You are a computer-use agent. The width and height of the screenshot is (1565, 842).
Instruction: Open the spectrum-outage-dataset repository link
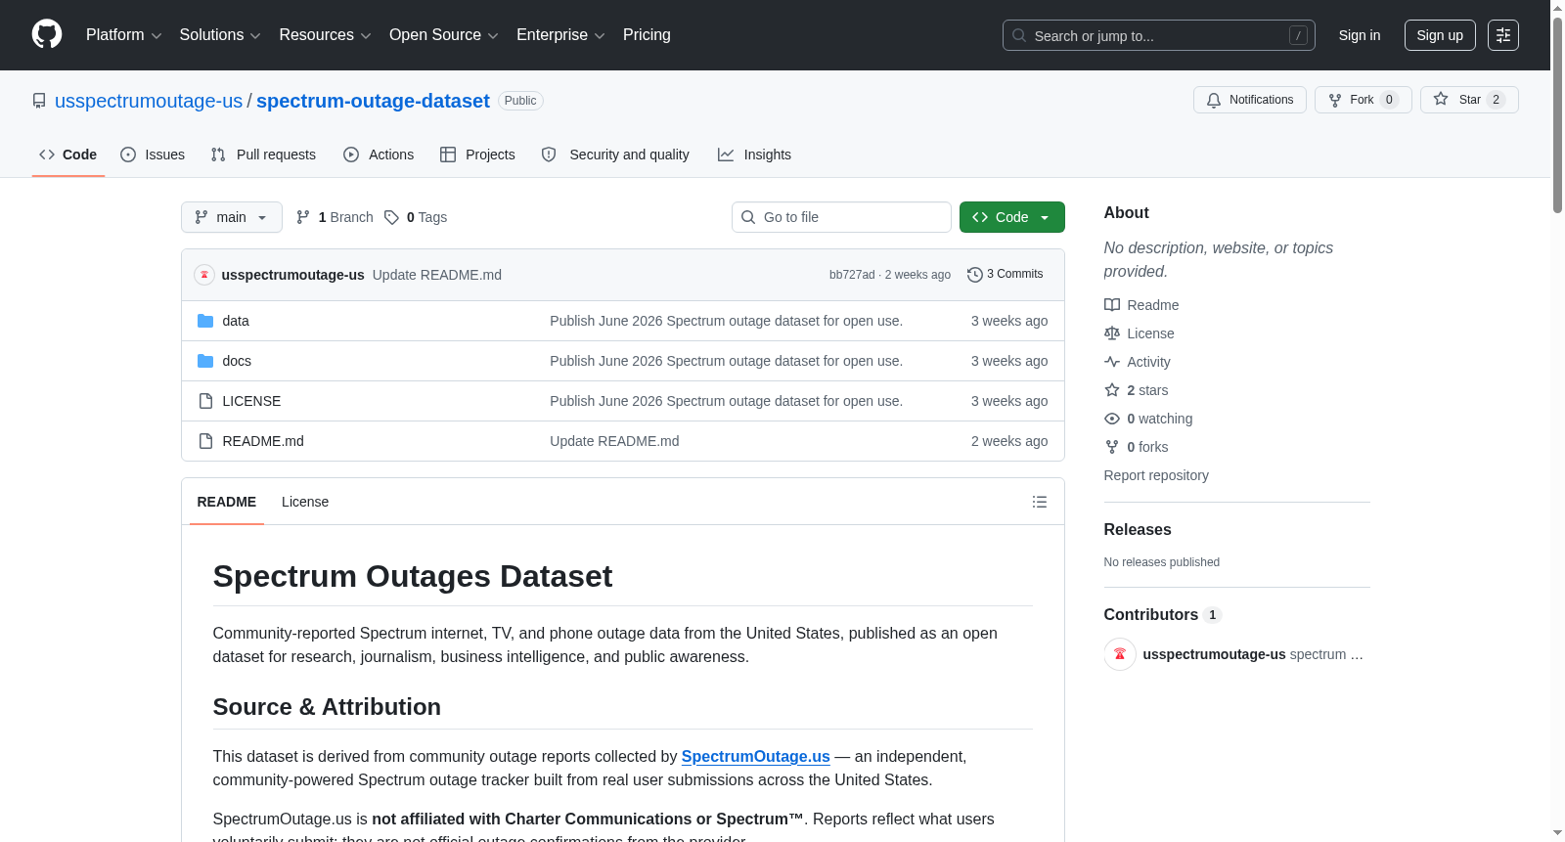coord(373,101)
